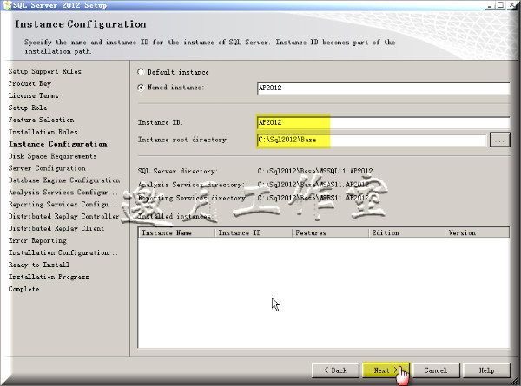Viewport: 521px width, 386px height.
Task: Click the Product Key step
Action: pos(30,83)
